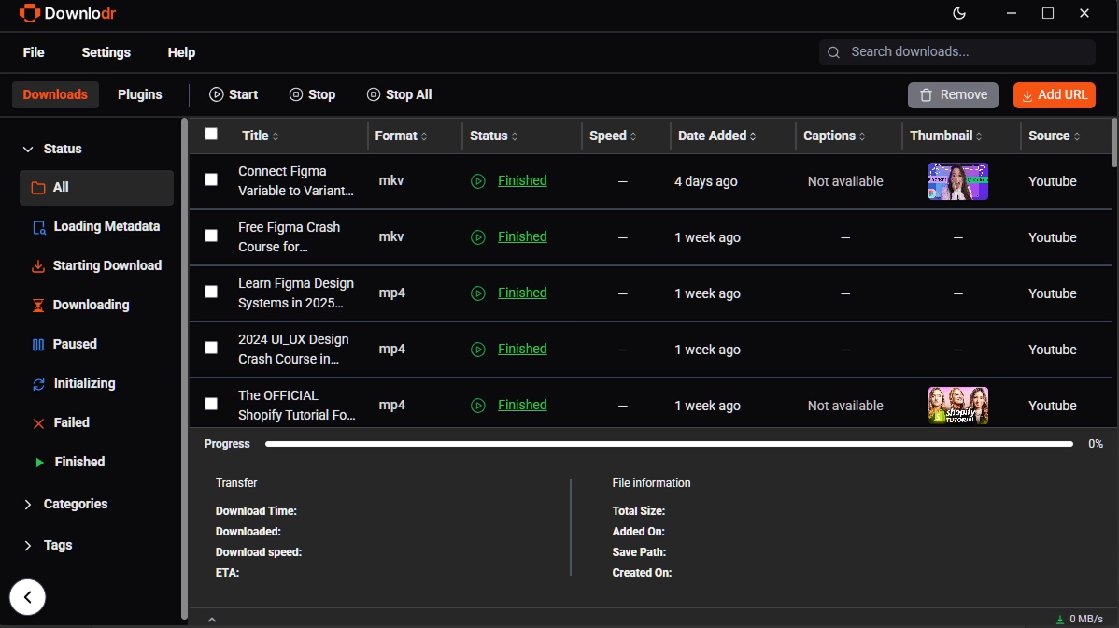Show Downloading items using the hourglass icon
Viewport: 1119px width, 628px height.
click(37, 305)
